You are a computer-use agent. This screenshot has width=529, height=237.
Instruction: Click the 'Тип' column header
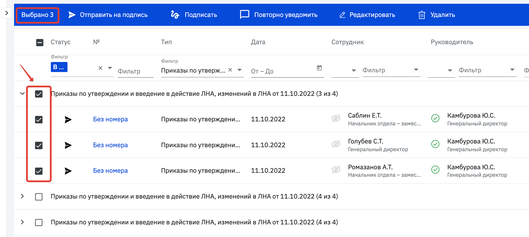(x=166, y=42)
